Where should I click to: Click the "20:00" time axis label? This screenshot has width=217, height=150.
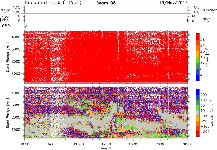click(x=160, y=144)
